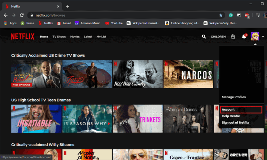Maximize the browser window
267x160 pixels.
(262, 4)
